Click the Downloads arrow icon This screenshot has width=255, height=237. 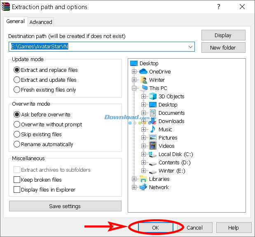(x=152, y=121)
